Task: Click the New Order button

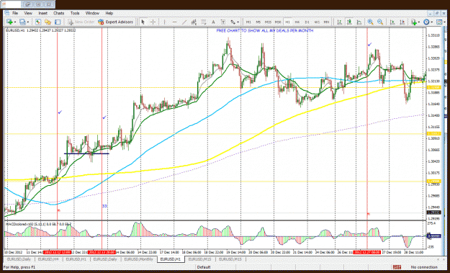Action: 81,22
